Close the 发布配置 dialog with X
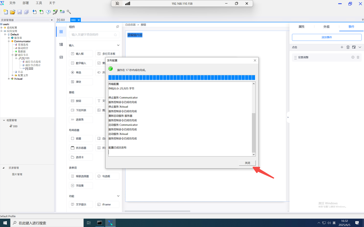 pos(255,60)
